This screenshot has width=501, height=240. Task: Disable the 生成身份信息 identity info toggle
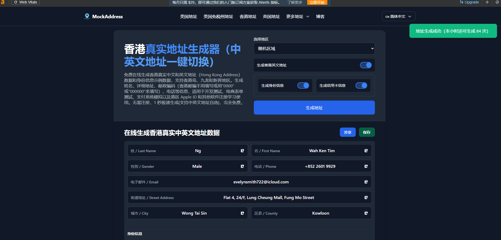303,85
